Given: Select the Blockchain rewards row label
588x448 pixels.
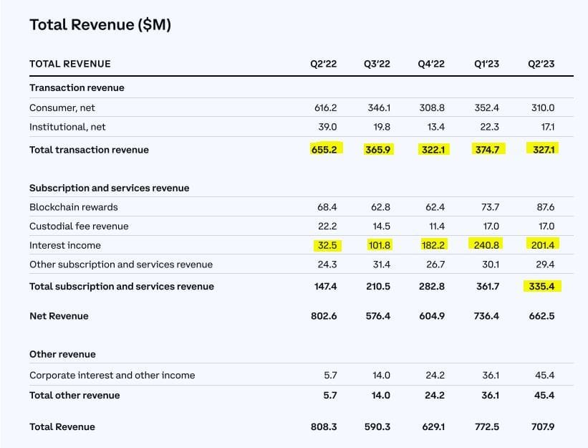Looking at the screenshot, I should [73, 207].
